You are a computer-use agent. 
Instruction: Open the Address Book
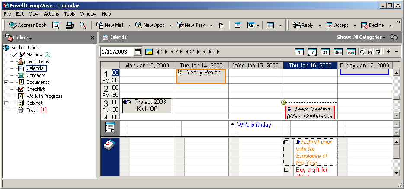pos(27,25)
